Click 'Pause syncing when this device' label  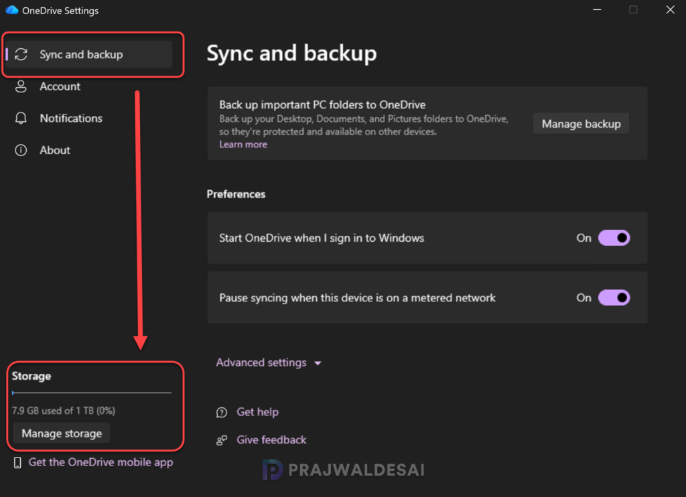tap(358, 298)
